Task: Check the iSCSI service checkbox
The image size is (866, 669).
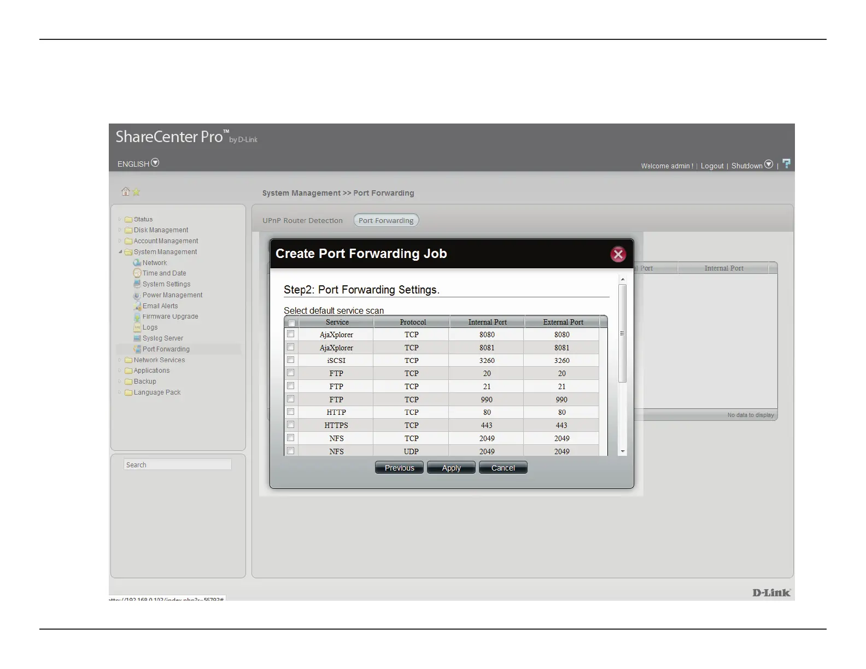Action: [291, 360]
